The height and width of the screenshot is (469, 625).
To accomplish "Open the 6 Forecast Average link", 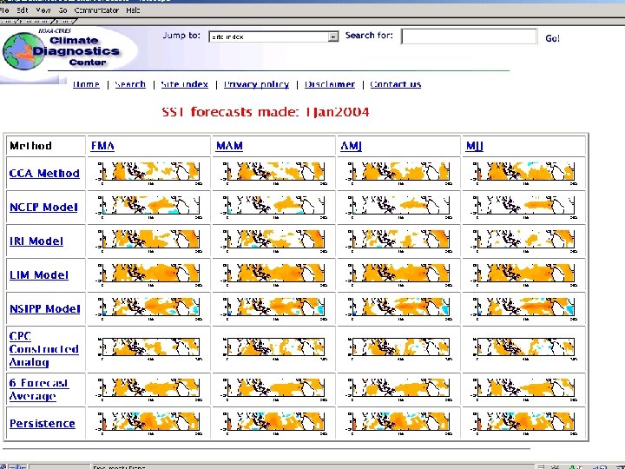I will pyautogui.click(x=39, y=389).
